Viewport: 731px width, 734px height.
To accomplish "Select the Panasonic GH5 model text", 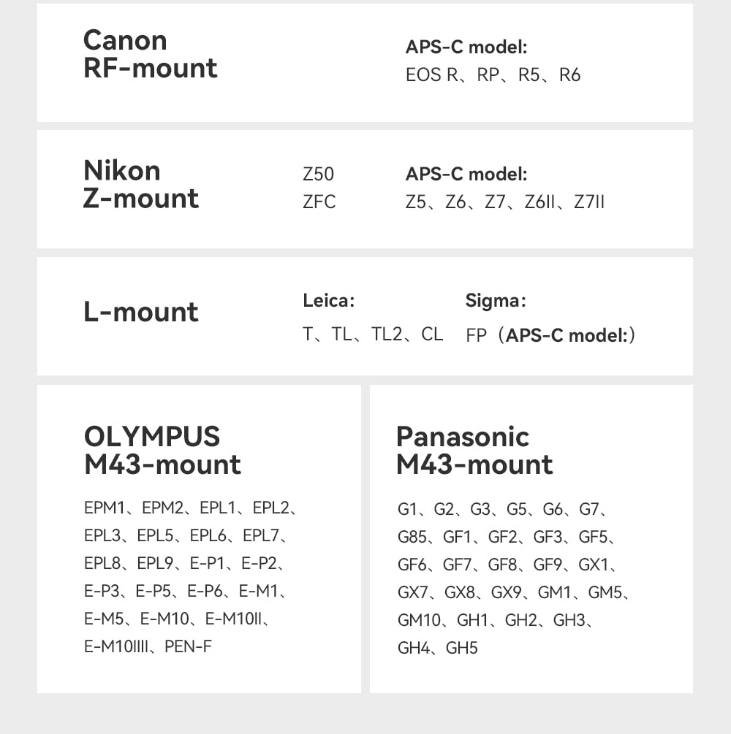I will click(461, 648).
